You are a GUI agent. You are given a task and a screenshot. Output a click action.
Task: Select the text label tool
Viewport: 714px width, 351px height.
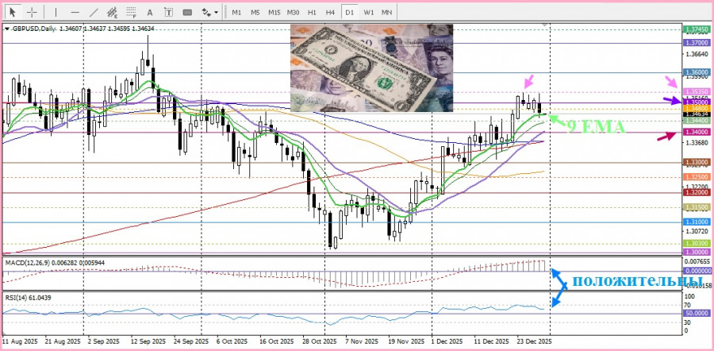click(168, 13)
